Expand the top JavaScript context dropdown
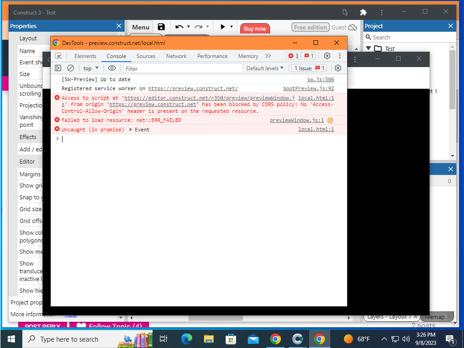 pyautogui.click(x=91, y=68)
